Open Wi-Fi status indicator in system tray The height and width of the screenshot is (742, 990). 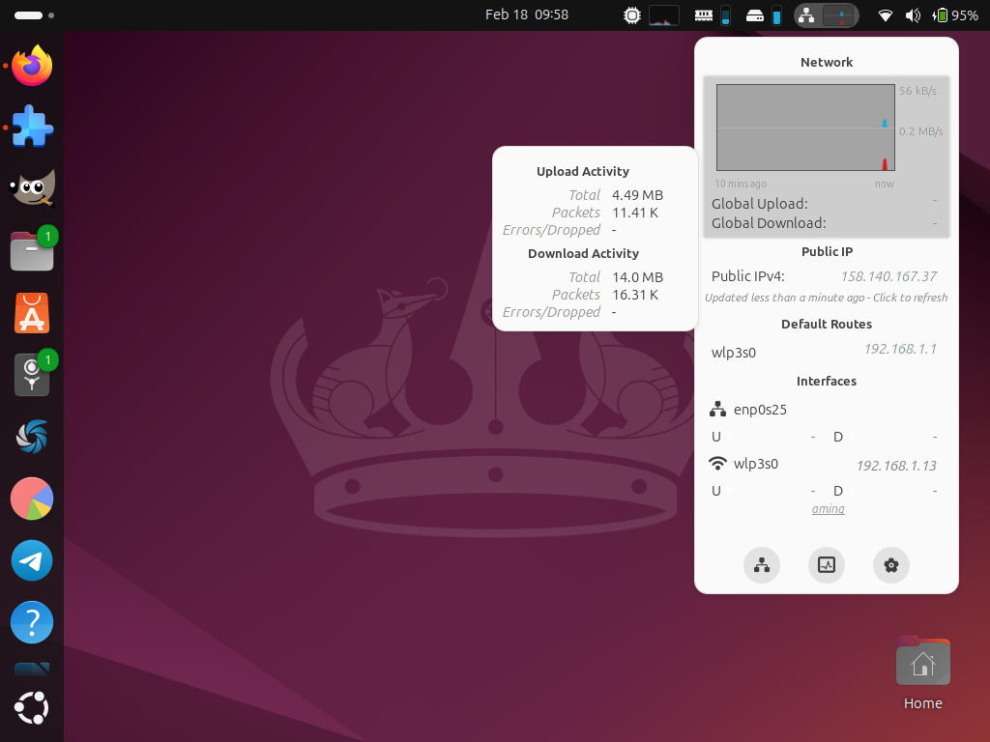(x=886, y=15)
